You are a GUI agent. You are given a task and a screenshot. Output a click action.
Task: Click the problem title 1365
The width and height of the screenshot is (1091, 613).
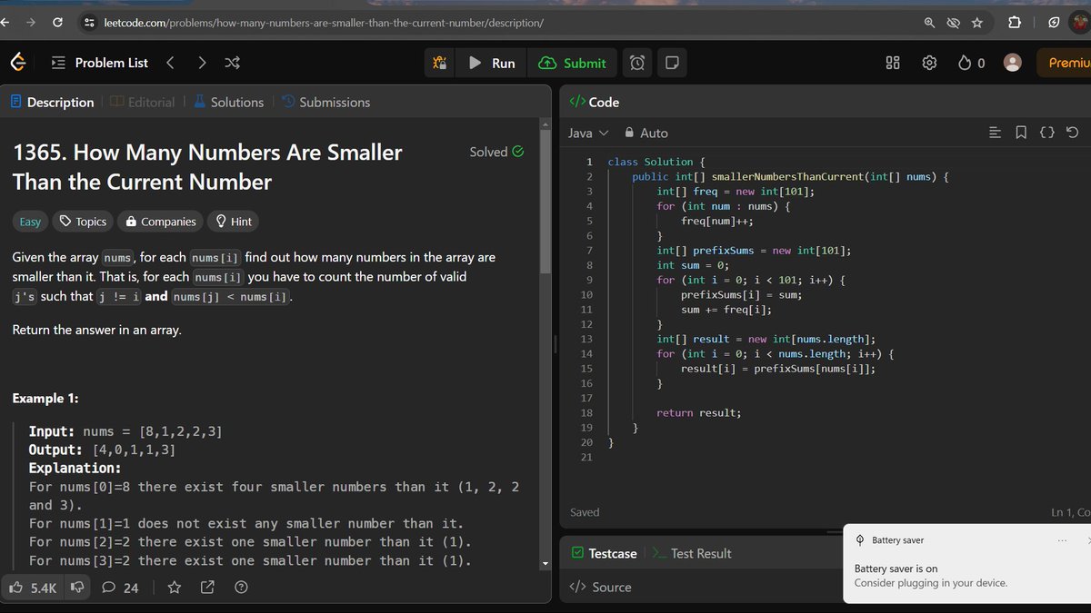(207, 167)
